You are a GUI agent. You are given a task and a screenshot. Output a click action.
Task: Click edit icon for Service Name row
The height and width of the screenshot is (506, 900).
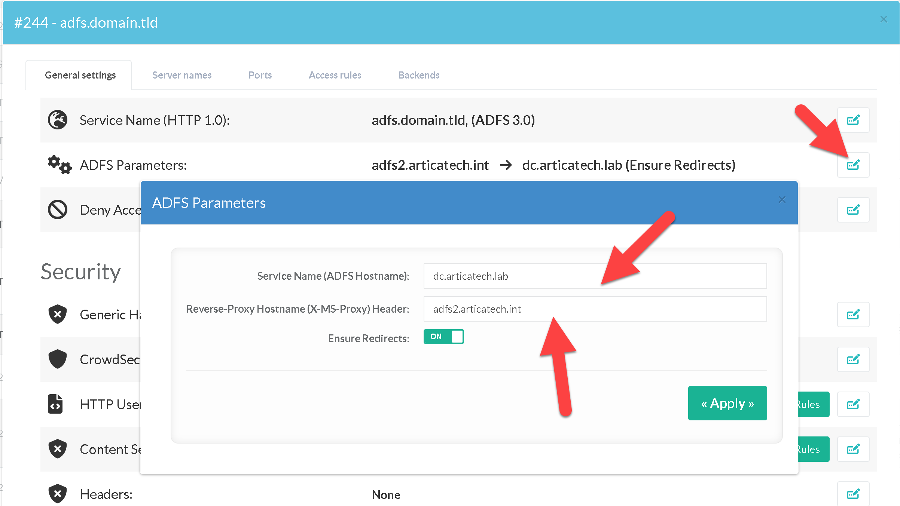pos(853,120)
